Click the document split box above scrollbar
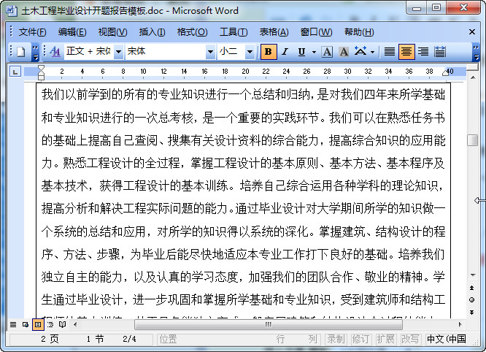Image resolution: width=486 pixels, height=352 pixels. point(473,68)
